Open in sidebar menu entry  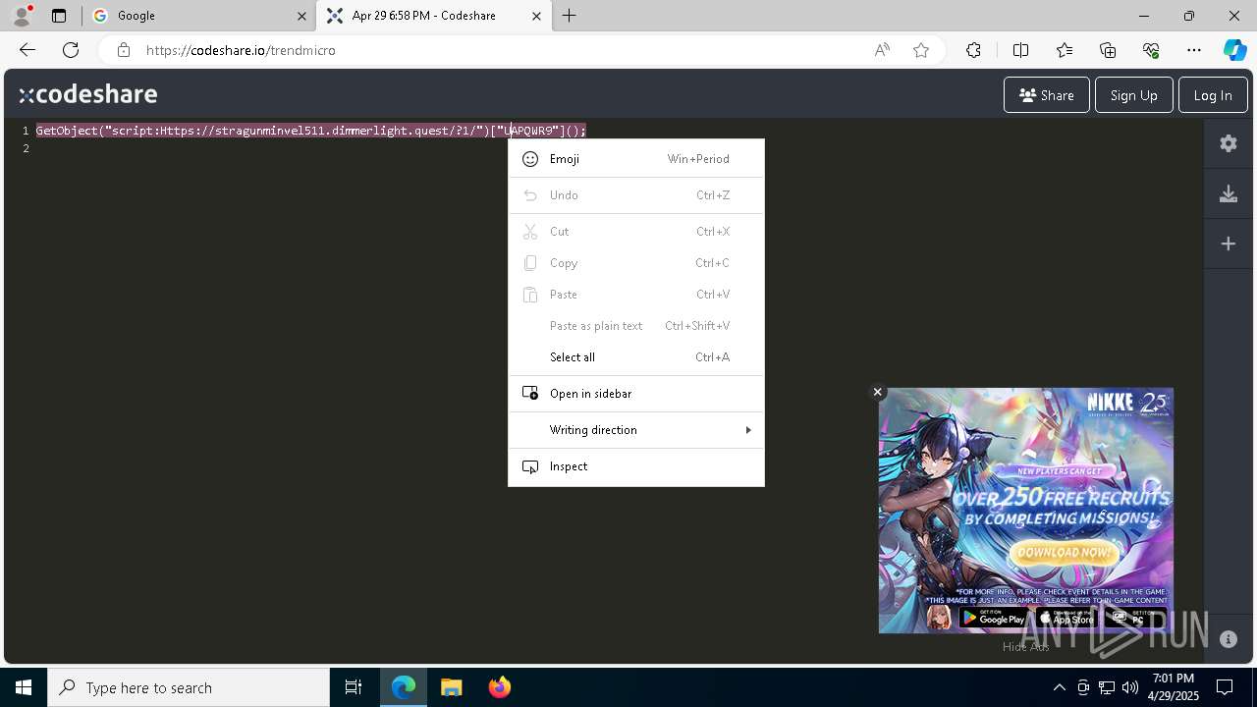[x=636, y=394]
